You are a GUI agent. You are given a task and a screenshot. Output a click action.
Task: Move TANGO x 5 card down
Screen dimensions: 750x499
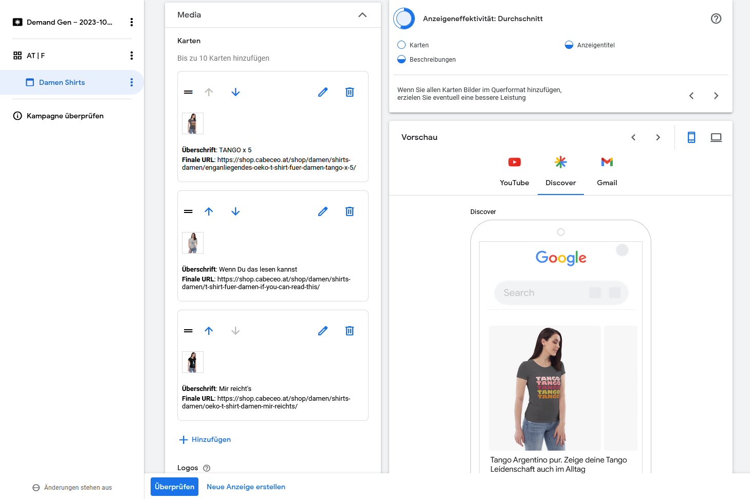[x=235, y=92]
